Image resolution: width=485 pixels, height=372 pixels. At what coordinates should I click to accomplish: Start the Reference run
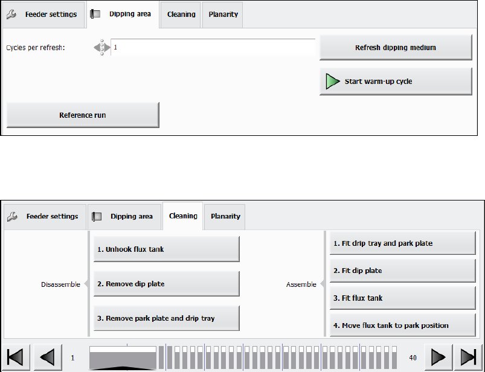coord(83,115)
